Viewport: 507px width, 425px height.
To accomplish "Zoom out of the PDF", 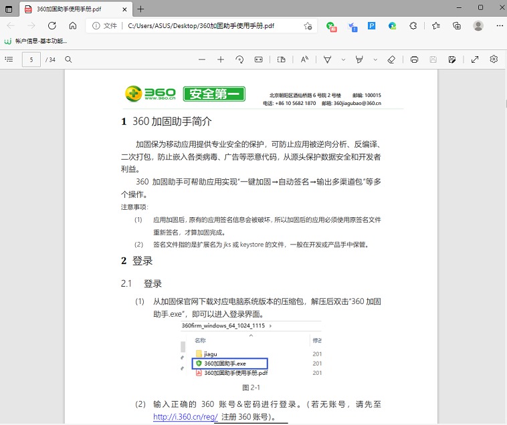I will [x=202, y=59].
